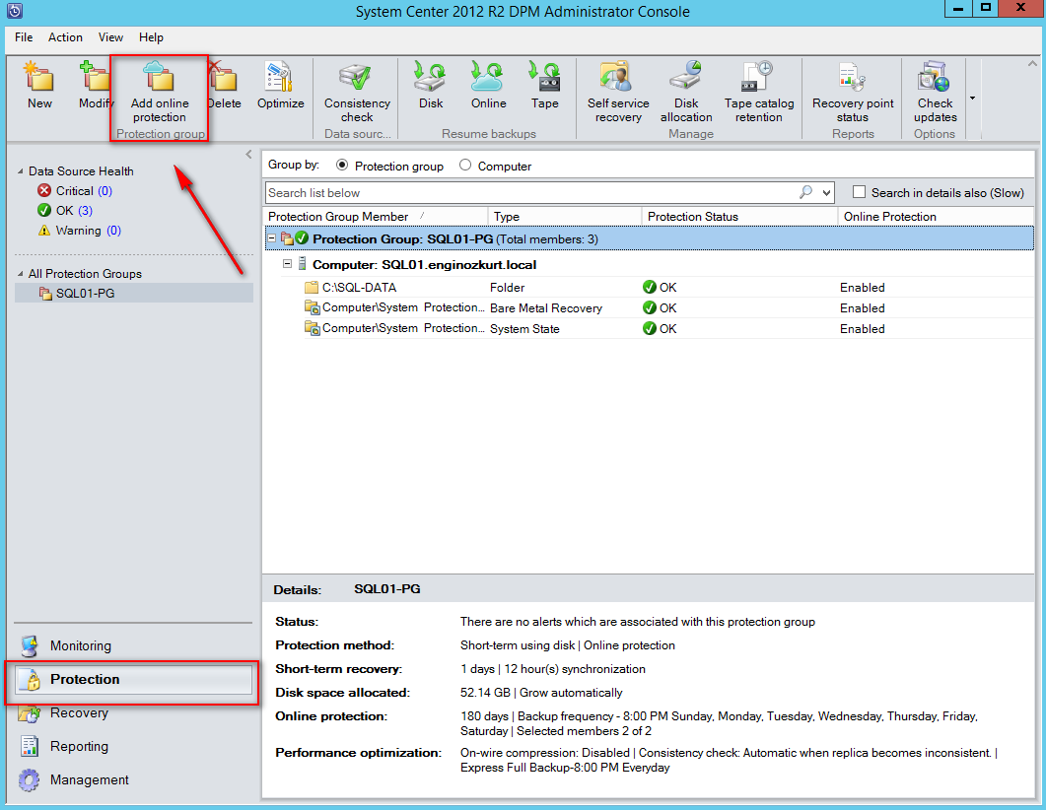Click the Critical health status icon

tap(44, 190)
